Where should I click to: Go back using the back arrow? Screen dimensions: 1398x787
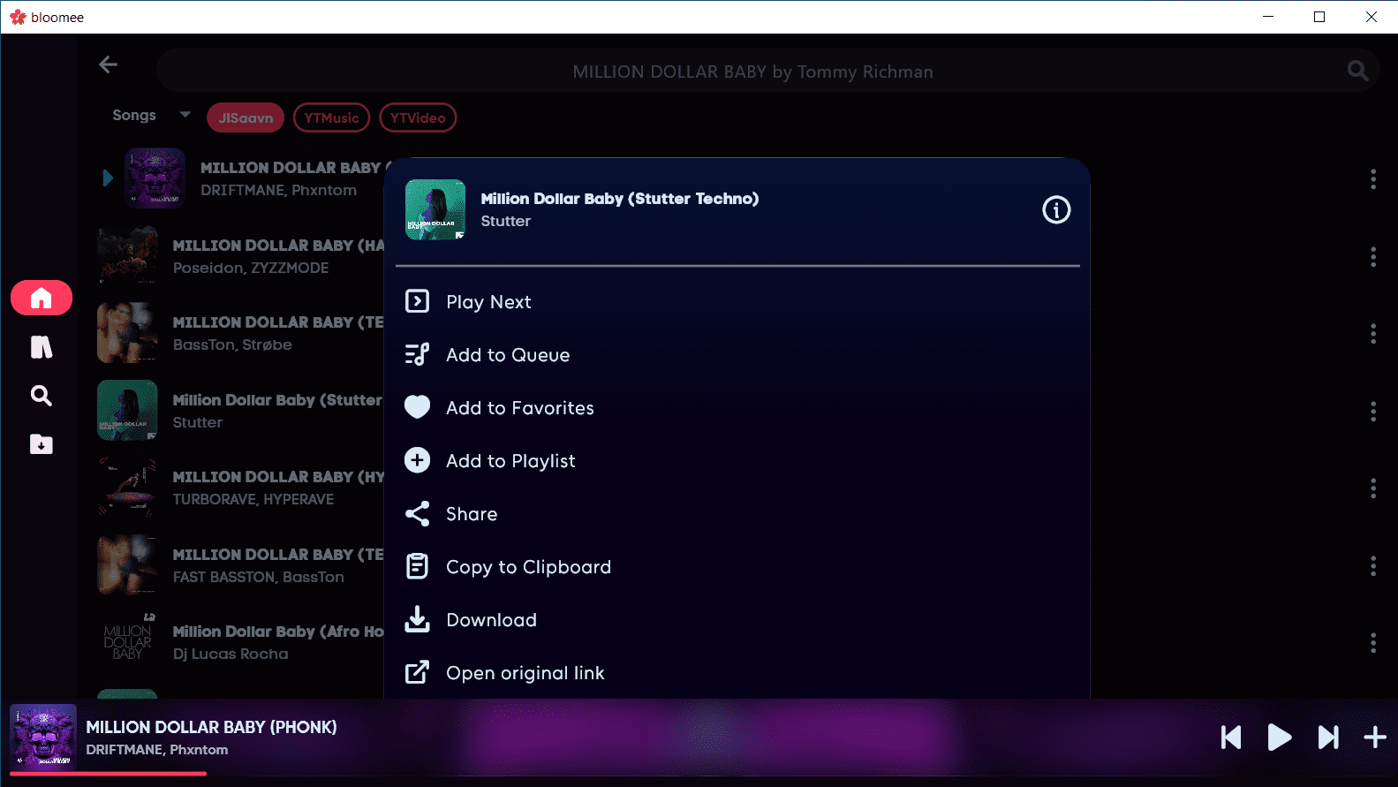pyautogui.click(x=108, y=64)
